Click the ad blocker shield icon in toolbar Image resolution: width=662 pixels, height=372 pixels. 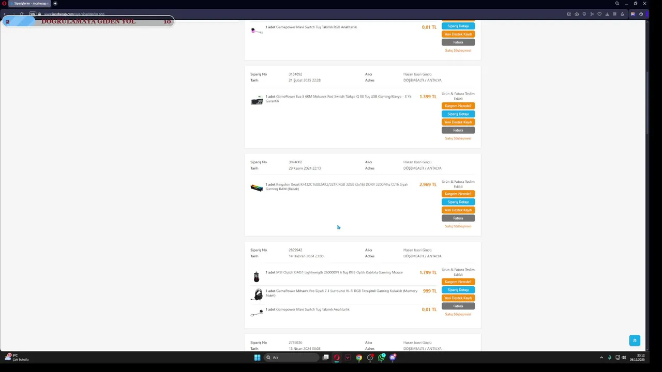[x=584, y=14]
